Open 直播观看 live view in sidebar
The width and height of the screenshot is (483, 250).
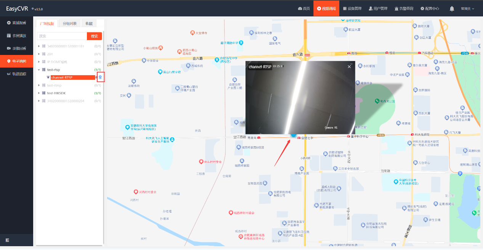pyautogui.click(x=16, y=23)
